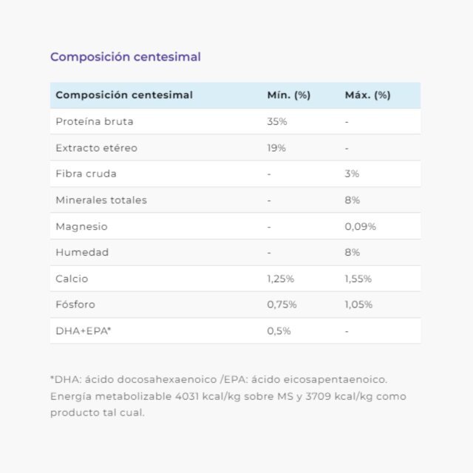Select the 'Composición centesimal' column header
473x473 pixels.
click(x=124, y=95)
